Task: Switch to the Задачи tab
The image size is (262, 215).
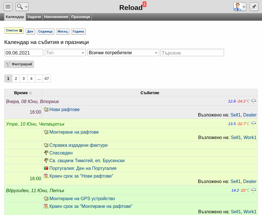Action: pos(34,17)
